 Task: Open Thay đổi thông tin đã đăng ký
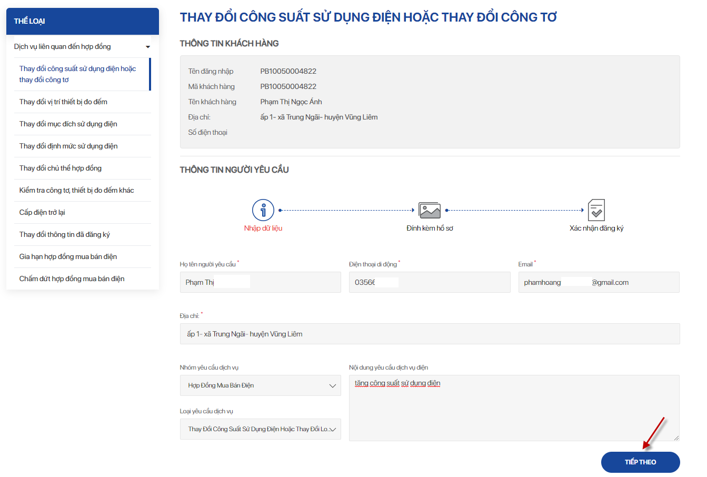pos(65,234)
